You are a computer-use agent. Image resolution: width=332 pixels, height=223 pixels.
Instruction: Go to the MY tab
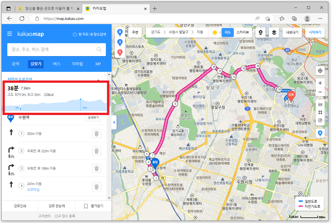pyautogui.click(x=98, y=64)
